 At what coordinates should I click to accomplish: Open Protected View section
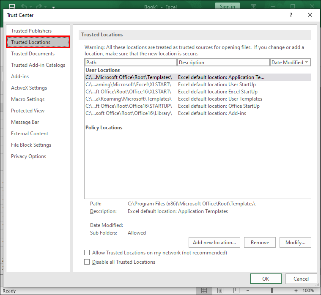pos(38,111)
